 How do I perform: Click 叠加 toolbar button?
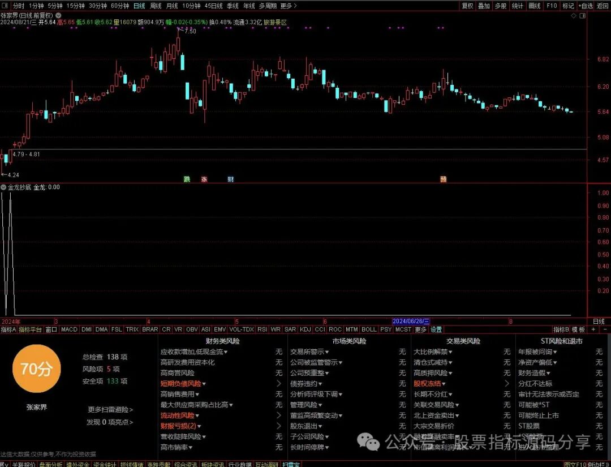(x=484, y=6)
